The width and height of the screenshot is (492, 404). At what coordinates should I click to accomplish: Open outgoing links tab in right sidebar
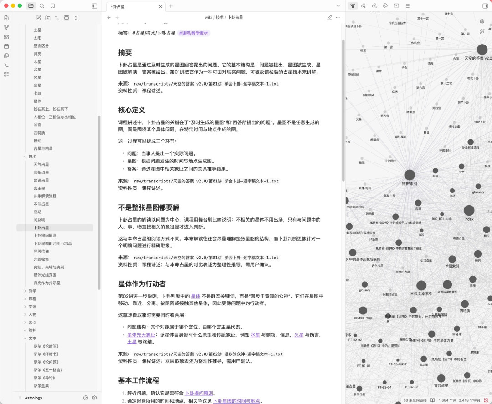point(374,5)
